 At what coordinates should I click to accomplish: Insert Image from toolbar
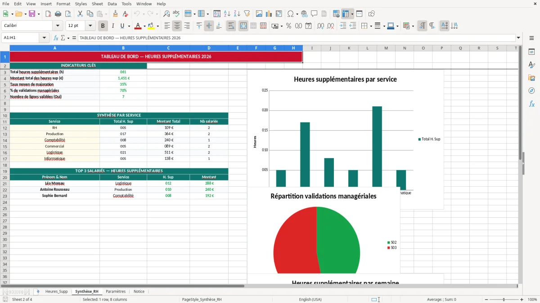259,14
